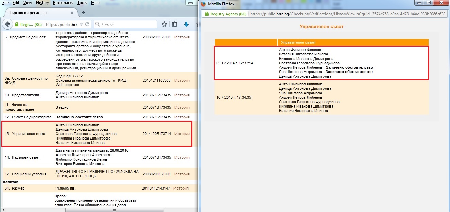Open the File menu
The width and height of the screenshot is (450, 212).
[x=5, y=3]
